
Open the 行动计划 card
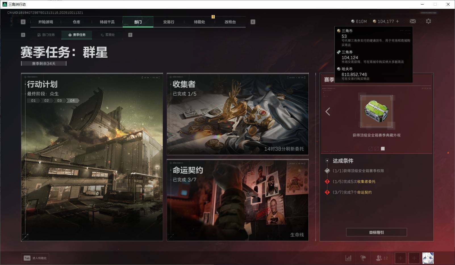(92, 157)
